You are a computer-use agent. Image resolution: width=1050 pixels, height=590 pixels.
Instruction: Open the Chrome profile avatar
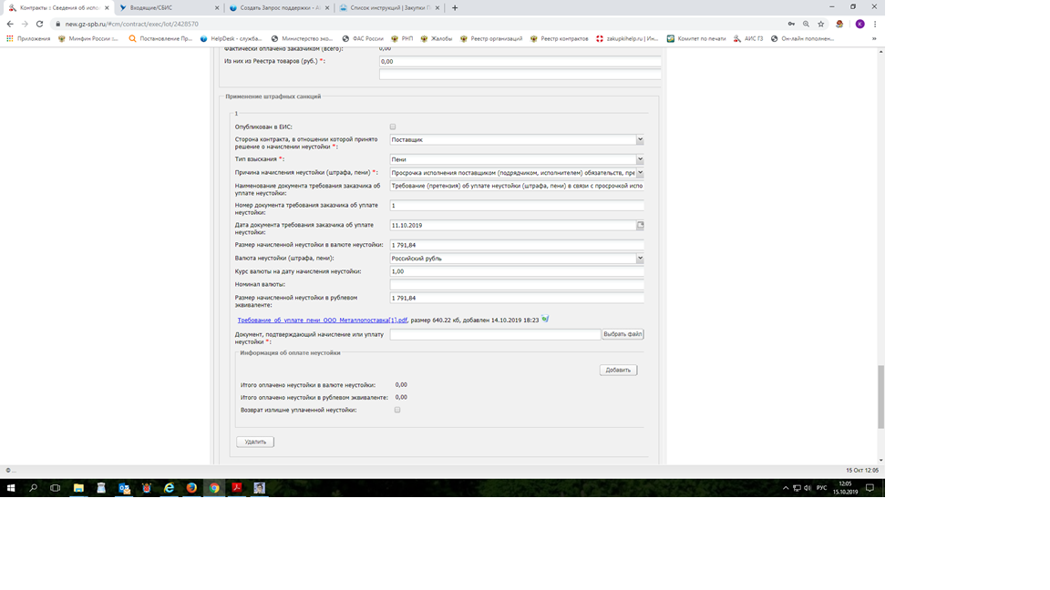[860, 24]
